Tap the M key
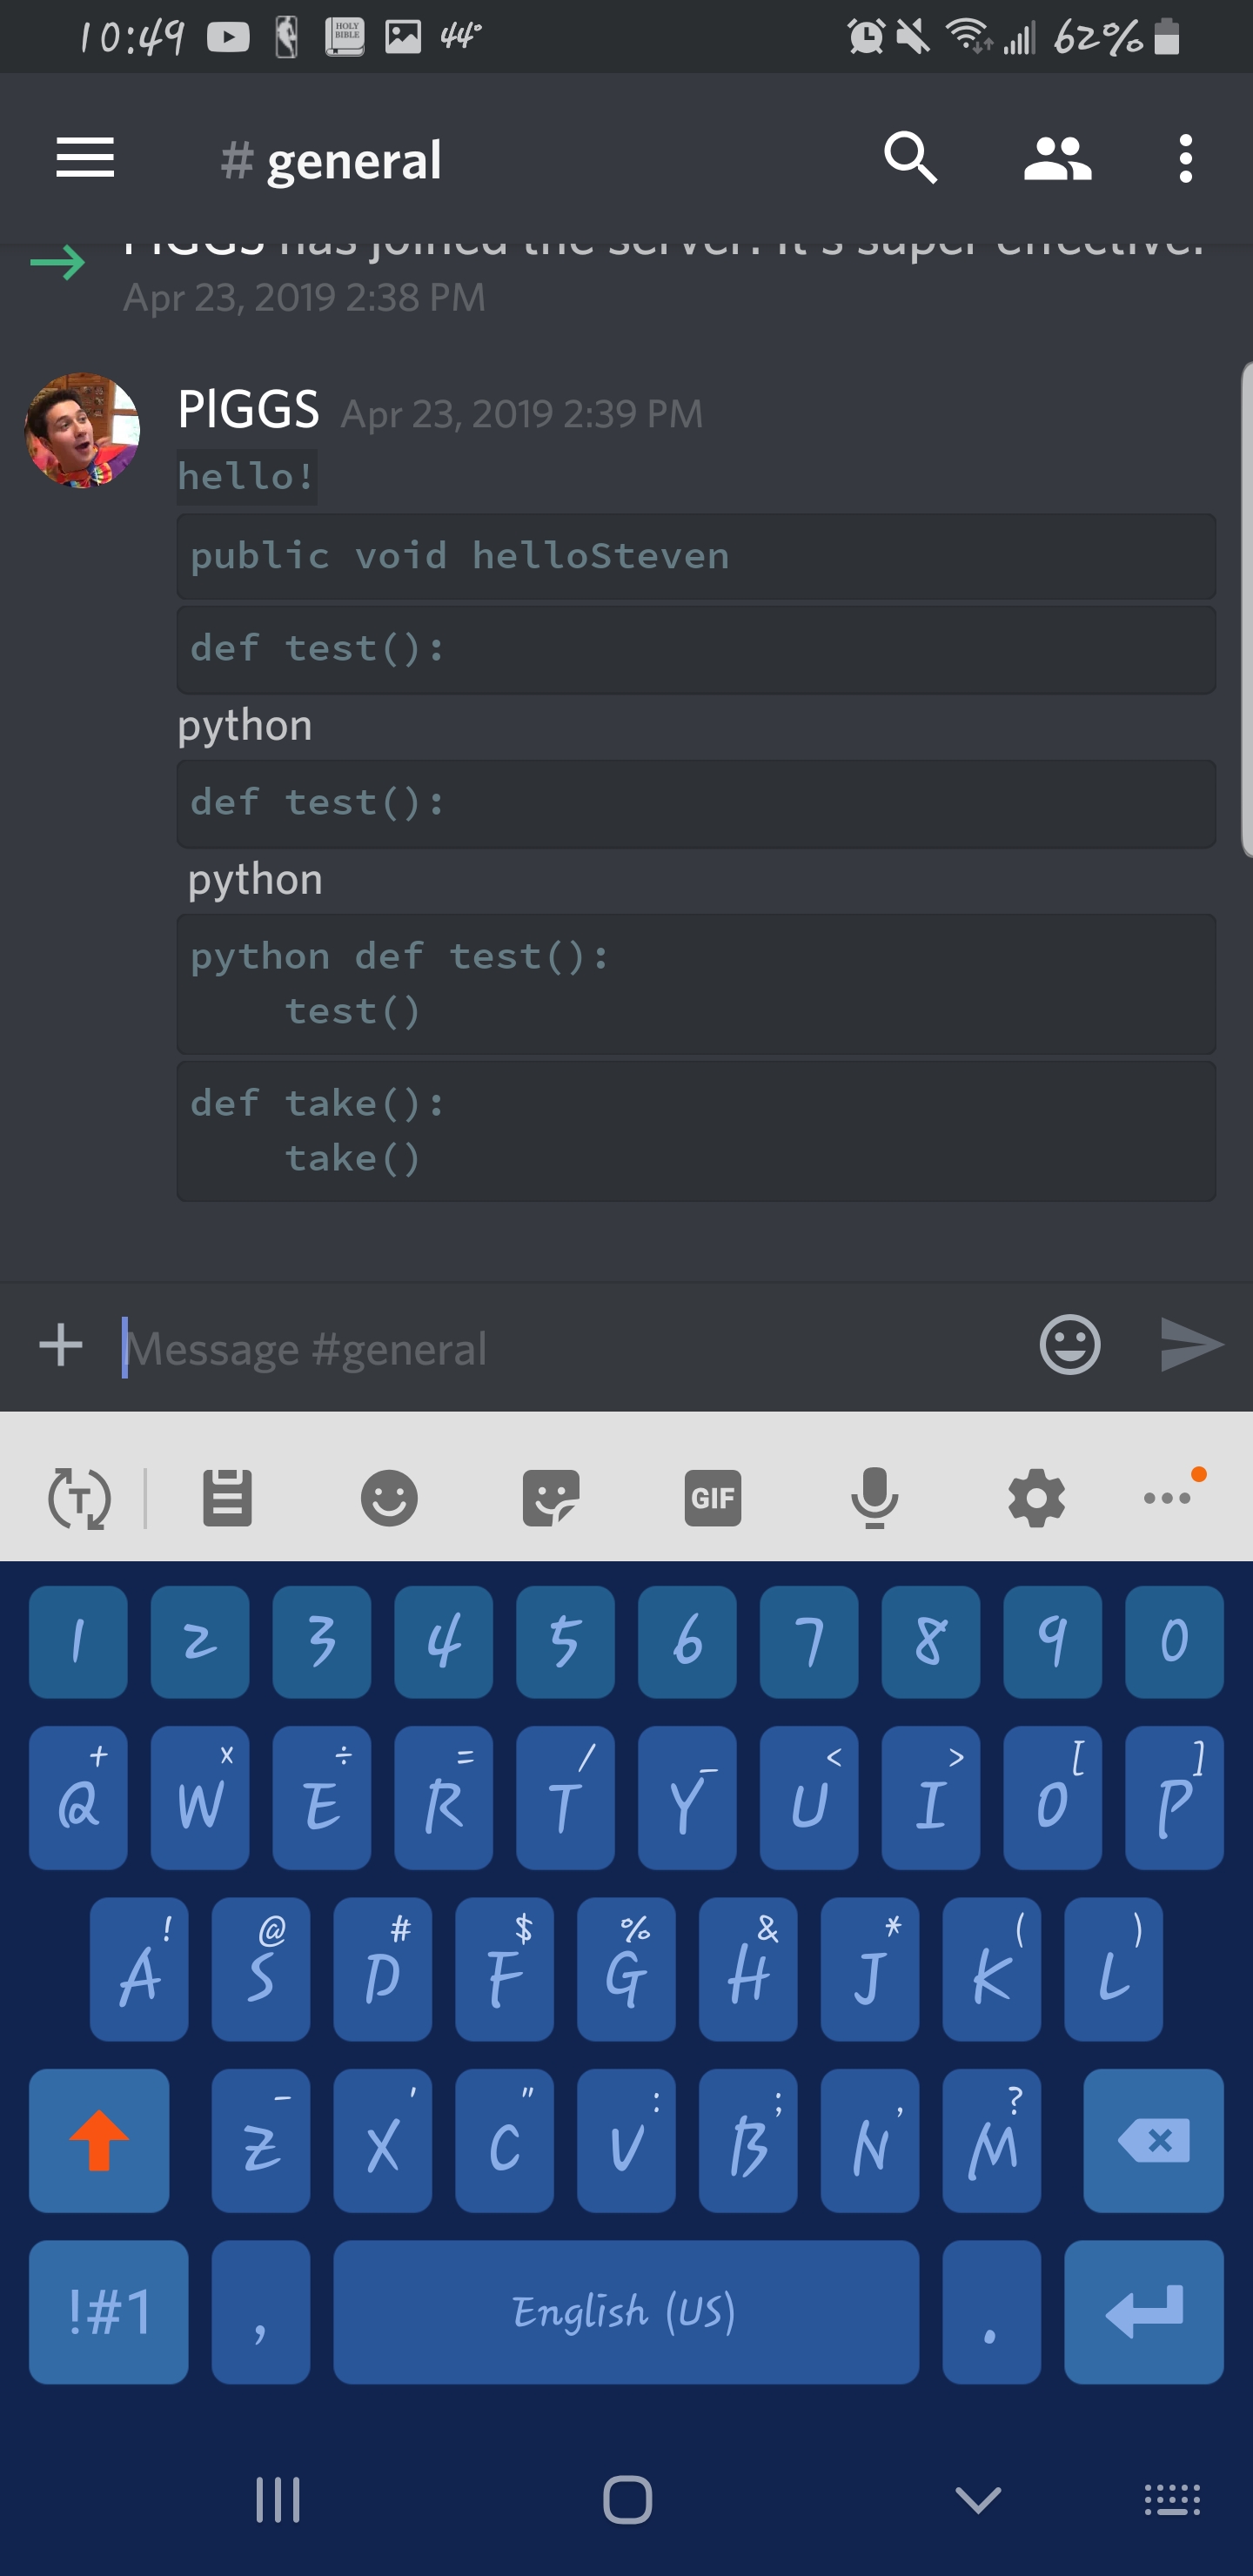Screen dimensions: 1253x2576 point(991,2141)
